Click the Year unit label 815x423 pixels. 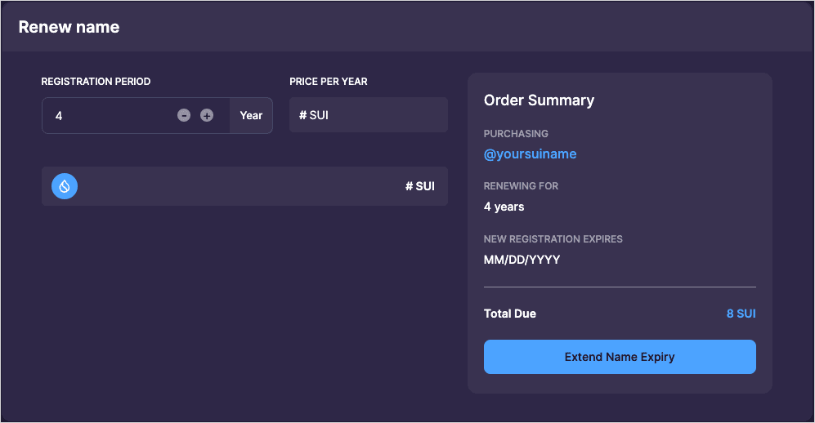pyautogui.click(x=251, y=116)
